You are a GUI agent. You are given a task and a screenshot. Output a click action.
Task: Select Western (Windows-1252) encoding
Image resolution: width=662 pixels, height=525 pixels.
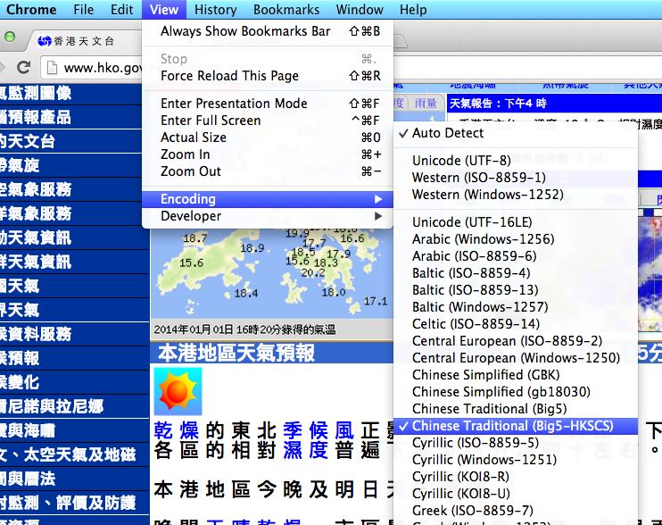coord(515,195)
